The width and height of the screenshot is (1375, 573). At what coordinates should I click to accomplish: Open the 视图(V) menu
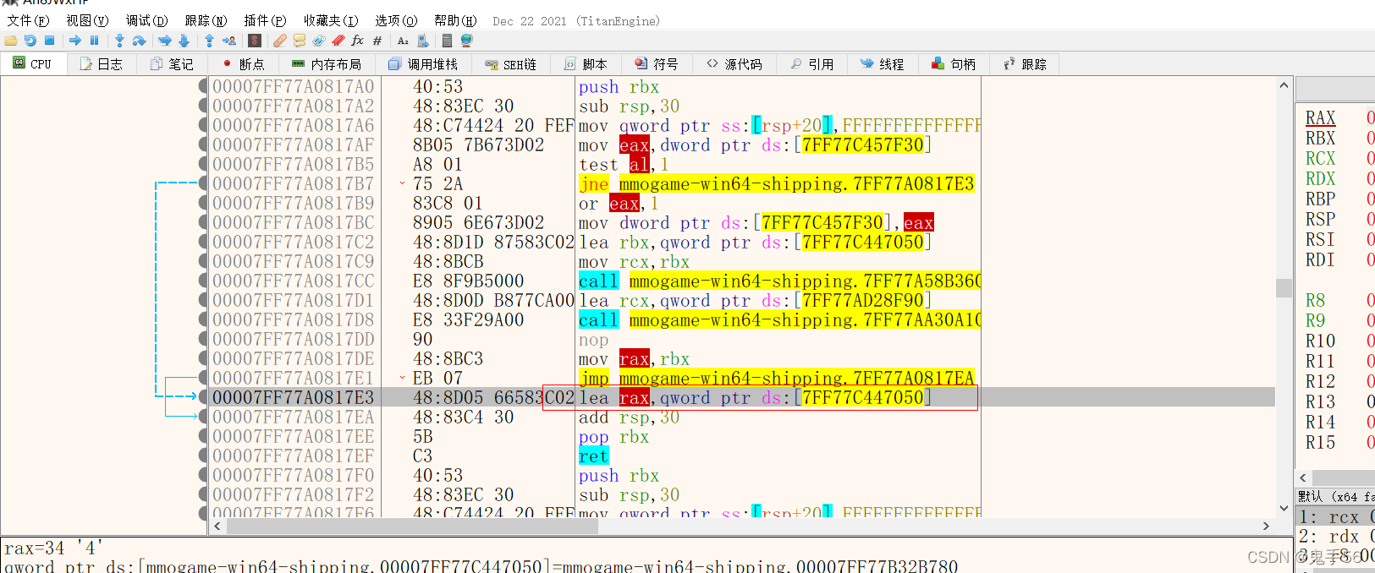pyautogui.click(x=87, y=20)
